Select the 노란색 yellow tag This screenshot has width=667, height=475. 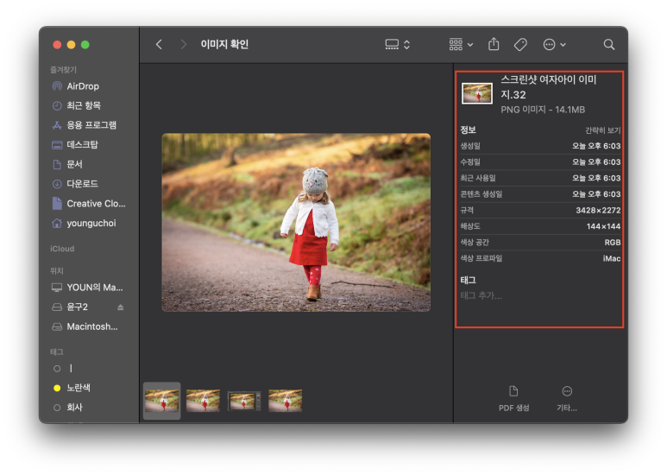(72, 388)
